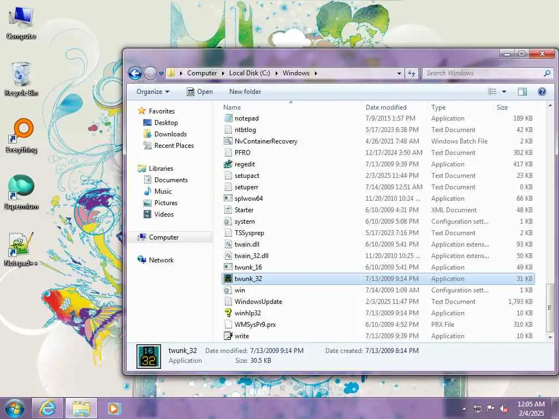Image resolution: width=559 pixels, height=419 pixels.
Task: Click Computer in the breadcrumb path
Action: click(x=202, y=73)
